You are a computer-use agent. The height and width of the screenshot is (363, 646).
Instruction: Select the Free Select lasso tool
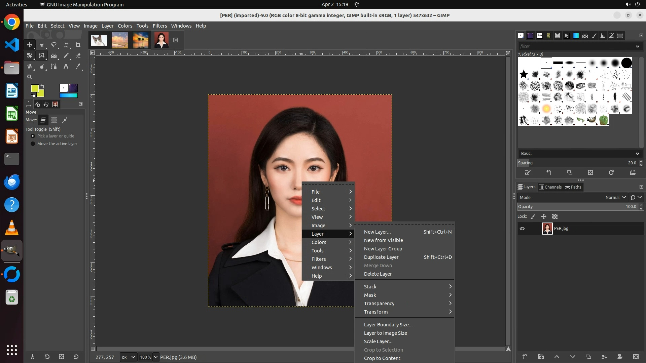[x=54, y=45]
